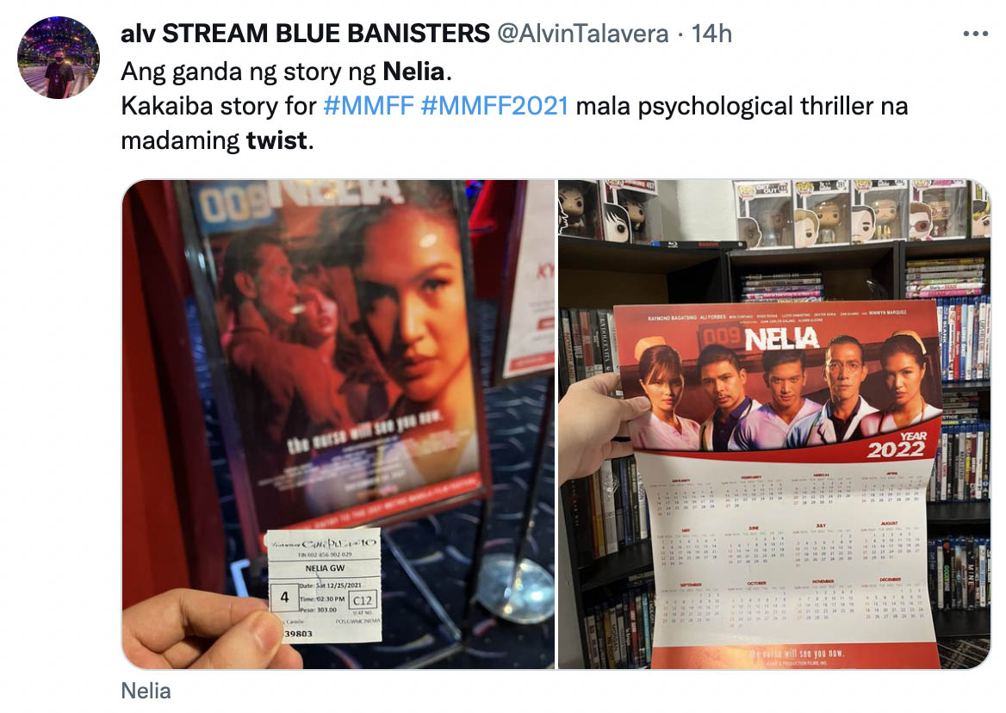Open the tweet's three-dot more options menu
1006x713 pixels.
975,34
